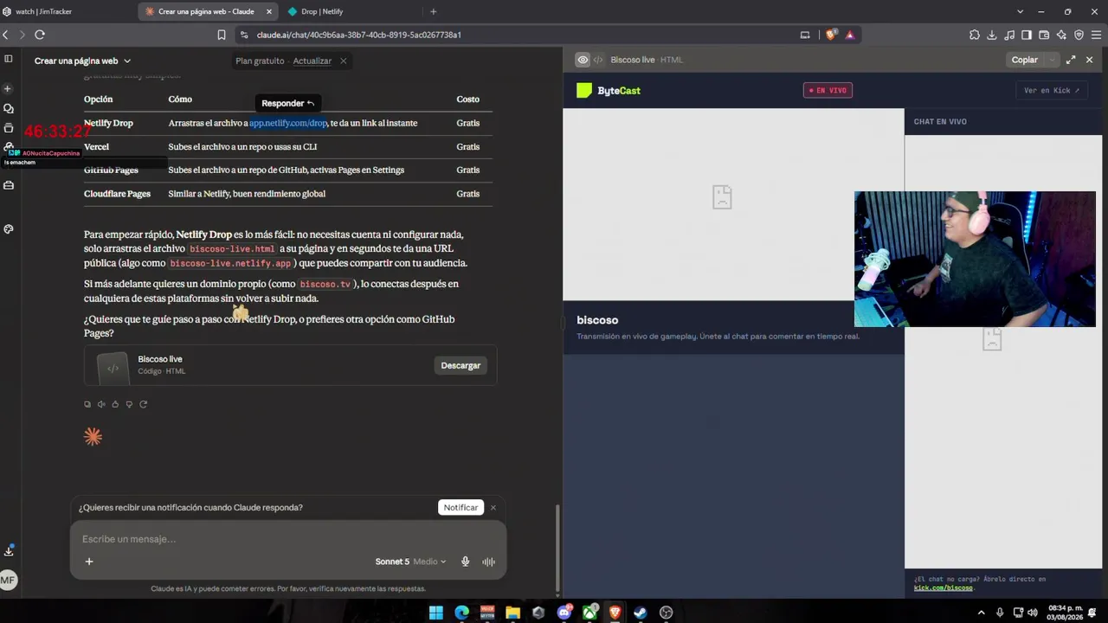1108x623 pixels.
Task: Click the Copiar button in artifact panel
Action: coord(1024,60)
